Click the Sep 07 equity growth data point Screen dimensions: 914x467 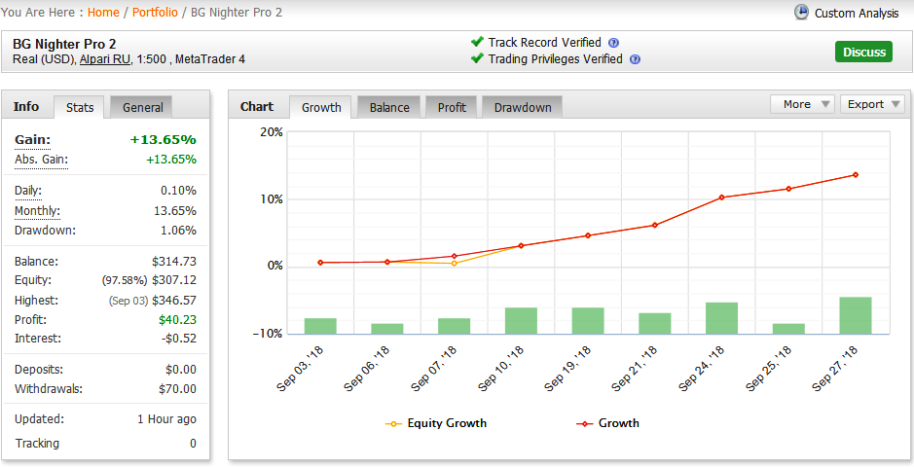[x=455, y=264]
